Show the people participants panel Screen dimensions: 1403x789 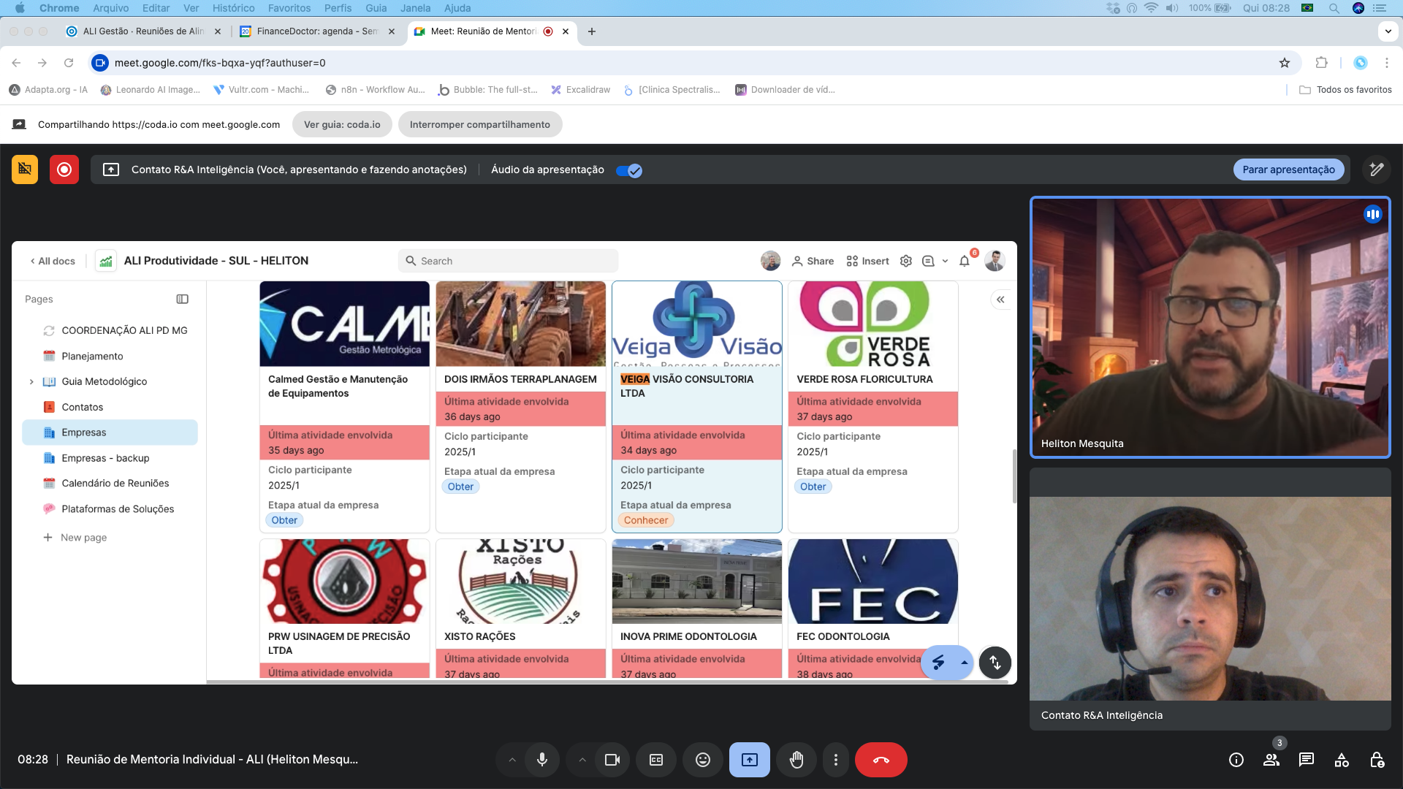(x=1271, y=760)
